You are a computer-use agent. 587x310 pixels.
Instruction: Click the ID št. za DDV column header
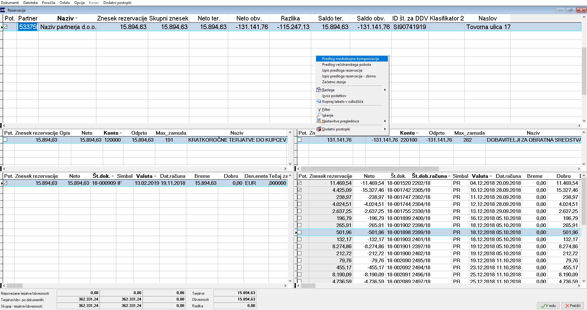pyautogui.click(x=410, y=18)
